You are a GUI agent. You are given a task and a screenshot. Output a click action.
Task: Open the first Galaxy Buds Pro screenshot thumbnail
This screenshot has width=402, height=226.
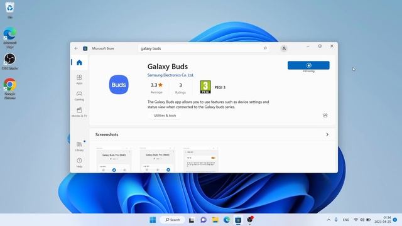pyautogui.click(x=114, y=159)
